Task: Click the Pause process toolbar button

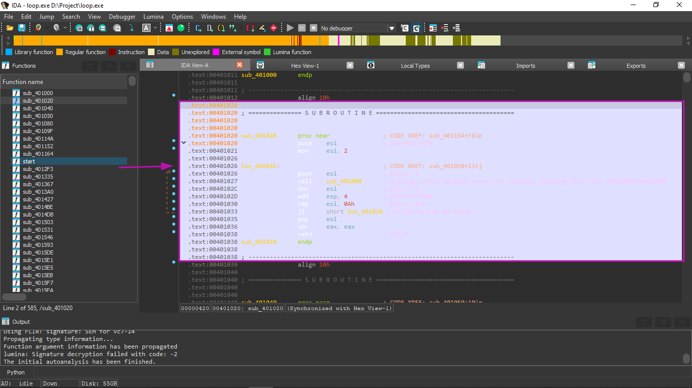Action: pyautogui.click(x=301, y=28)
